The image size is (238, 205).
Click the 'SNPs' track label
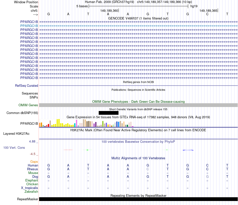point(34,97)
